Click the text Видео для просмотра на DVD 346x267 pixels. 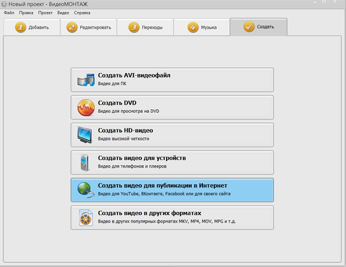point(129,111)
